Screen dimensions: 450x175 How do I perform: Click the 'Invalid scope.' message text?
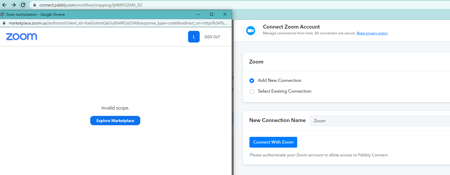pyautogui.click(x=115, y=108)
